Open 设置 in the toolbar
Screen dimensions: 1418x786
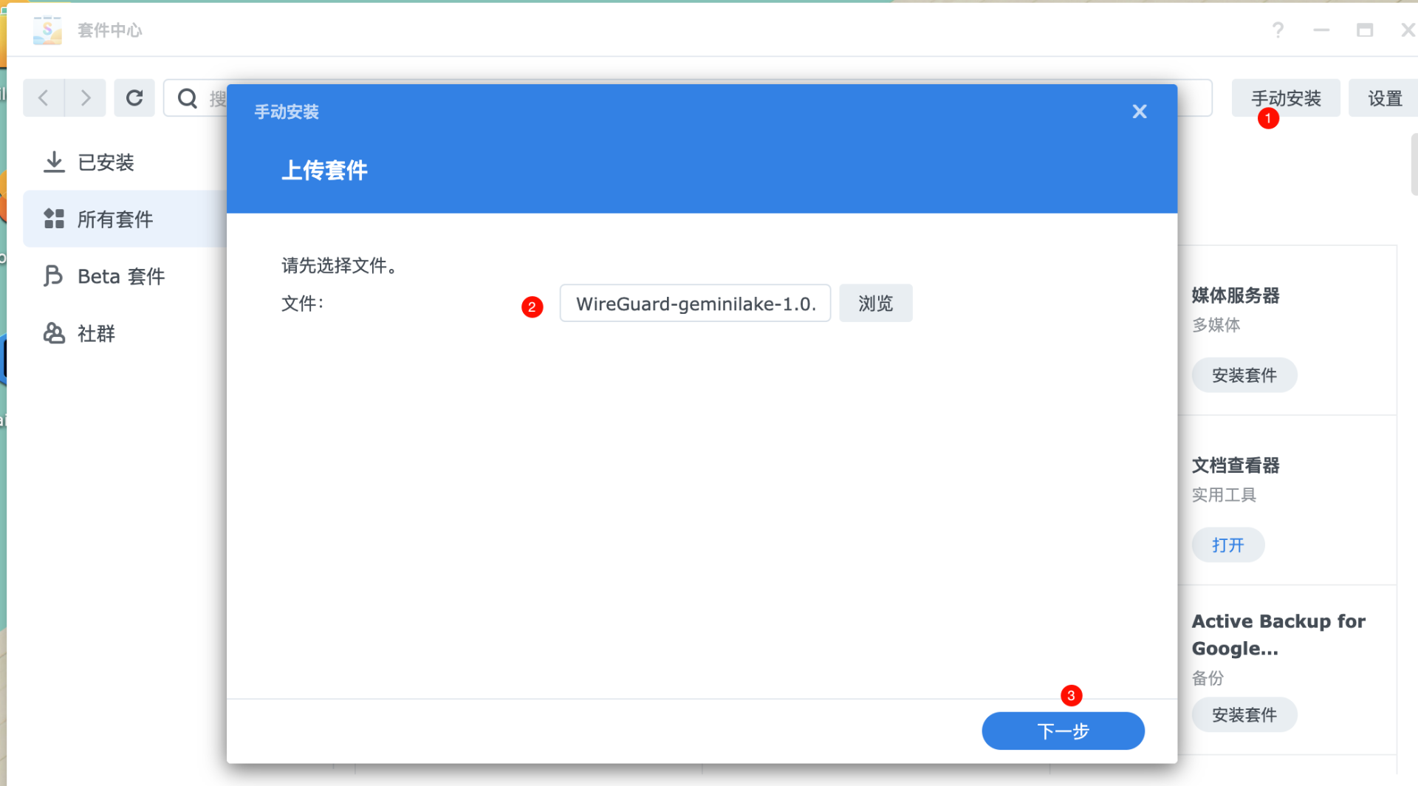[x=1384, y=98]
